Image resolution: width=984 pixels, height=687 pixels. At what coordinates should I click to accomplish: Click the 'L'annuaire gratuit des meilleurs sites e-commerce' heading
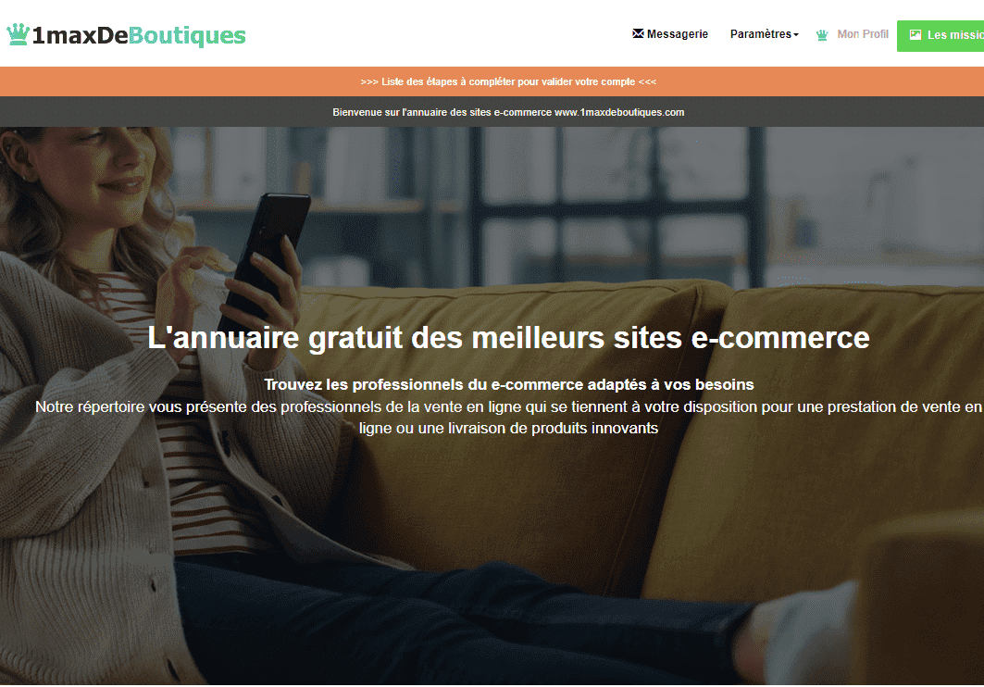point(508,338)
